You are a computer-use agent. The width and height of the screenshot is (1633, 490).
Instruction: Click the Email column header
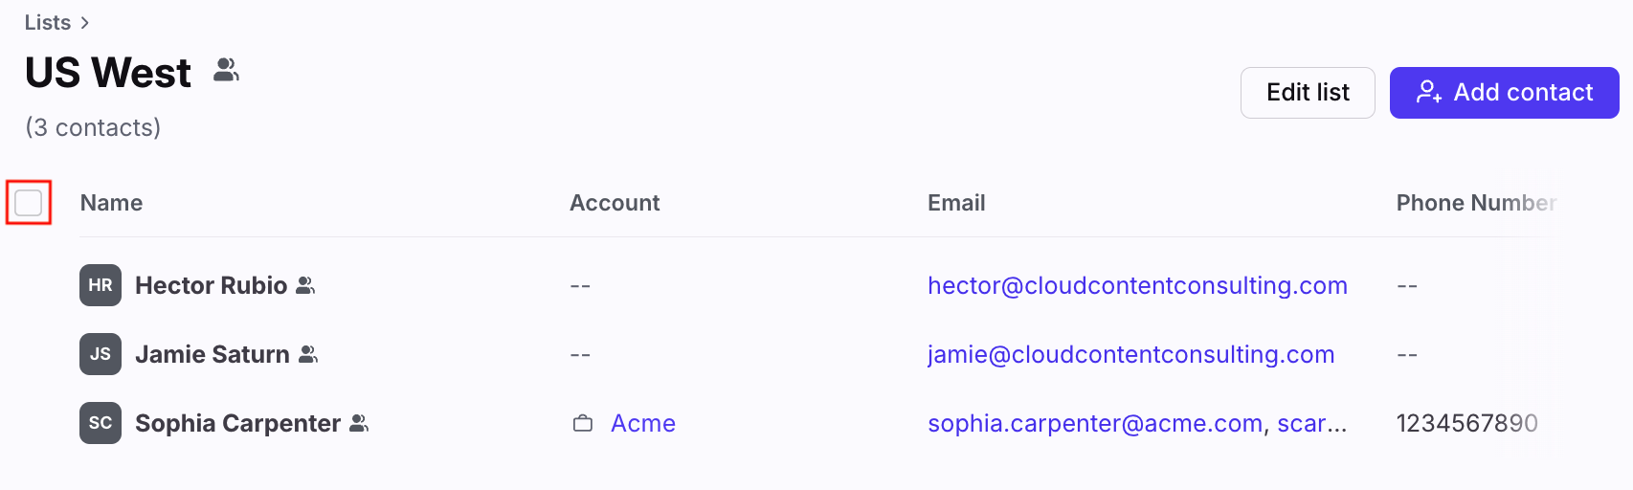click(956, 203)
